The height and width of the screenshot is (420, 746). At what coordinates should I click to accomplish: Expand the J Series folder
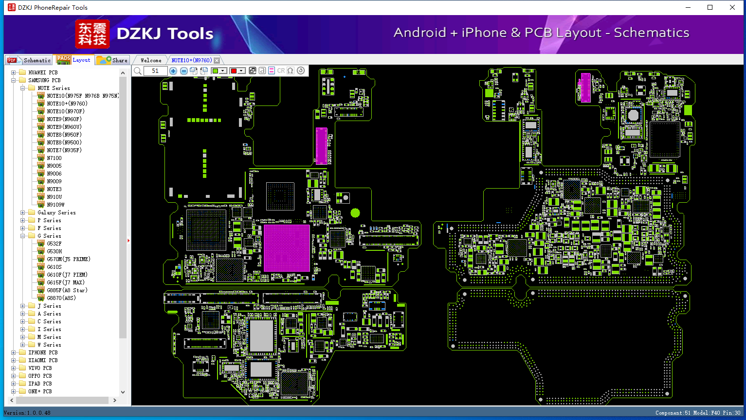tap(23, 306)
